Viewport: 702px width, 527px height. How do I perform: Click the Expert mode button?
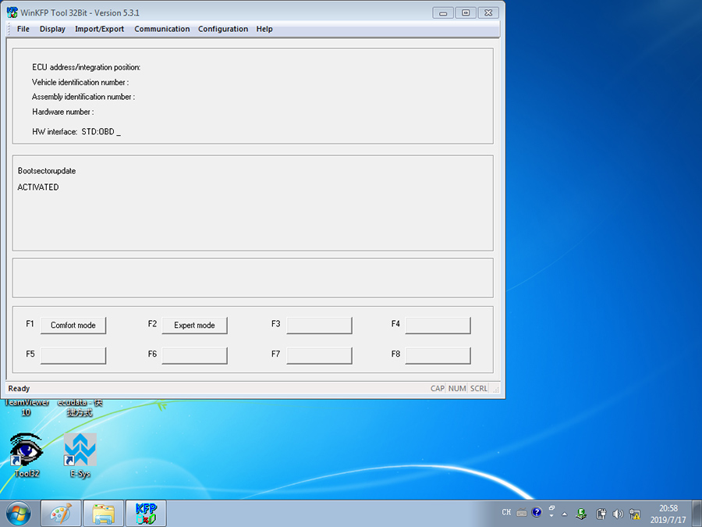point(194,326)
